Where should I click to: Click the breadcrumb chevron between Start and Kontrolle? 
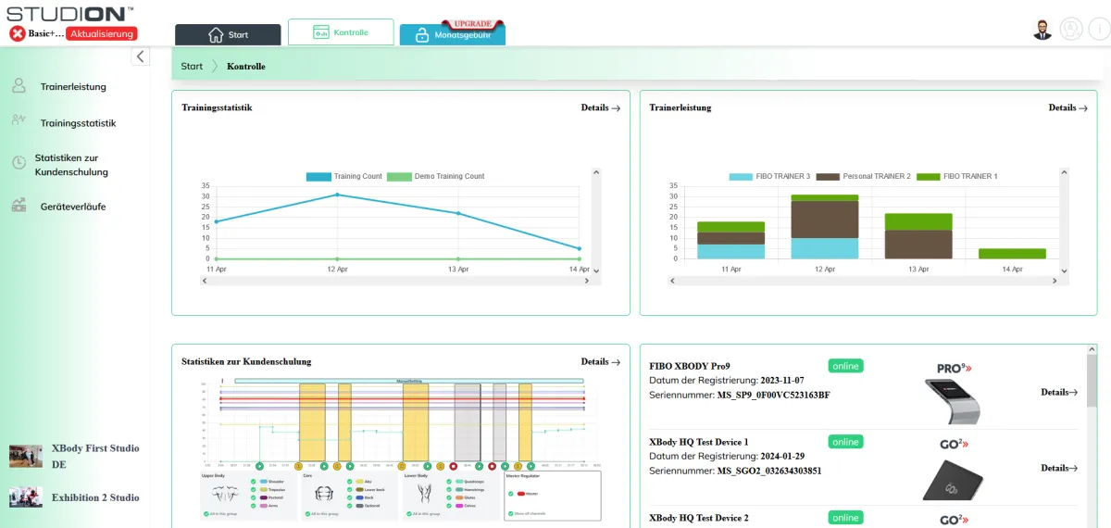tap(215, 66)
